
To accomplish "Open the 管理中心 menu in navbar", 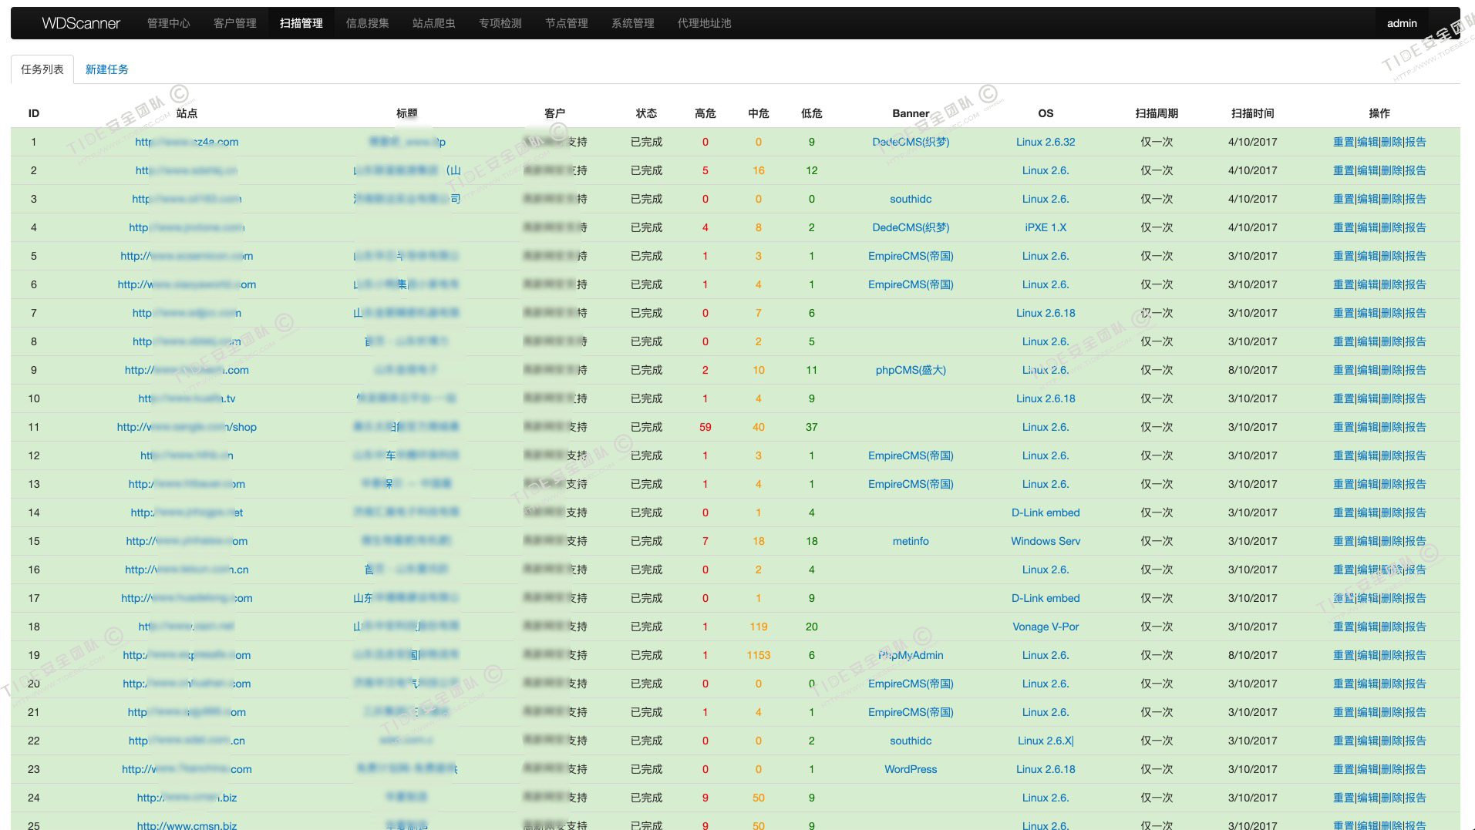I will coord(168,23).
